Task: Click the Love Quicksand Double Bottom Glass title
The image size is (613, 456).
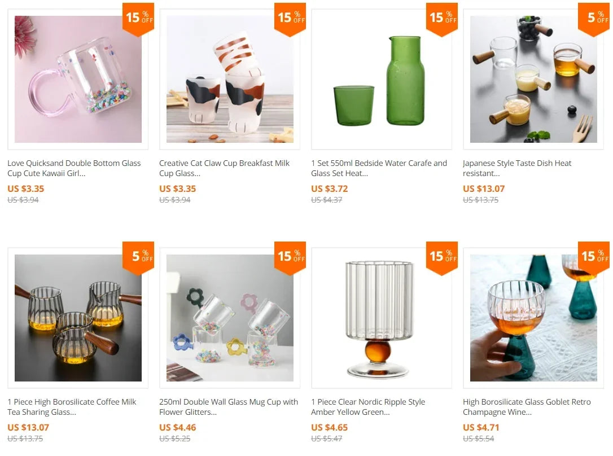Action: coord(74,168)
